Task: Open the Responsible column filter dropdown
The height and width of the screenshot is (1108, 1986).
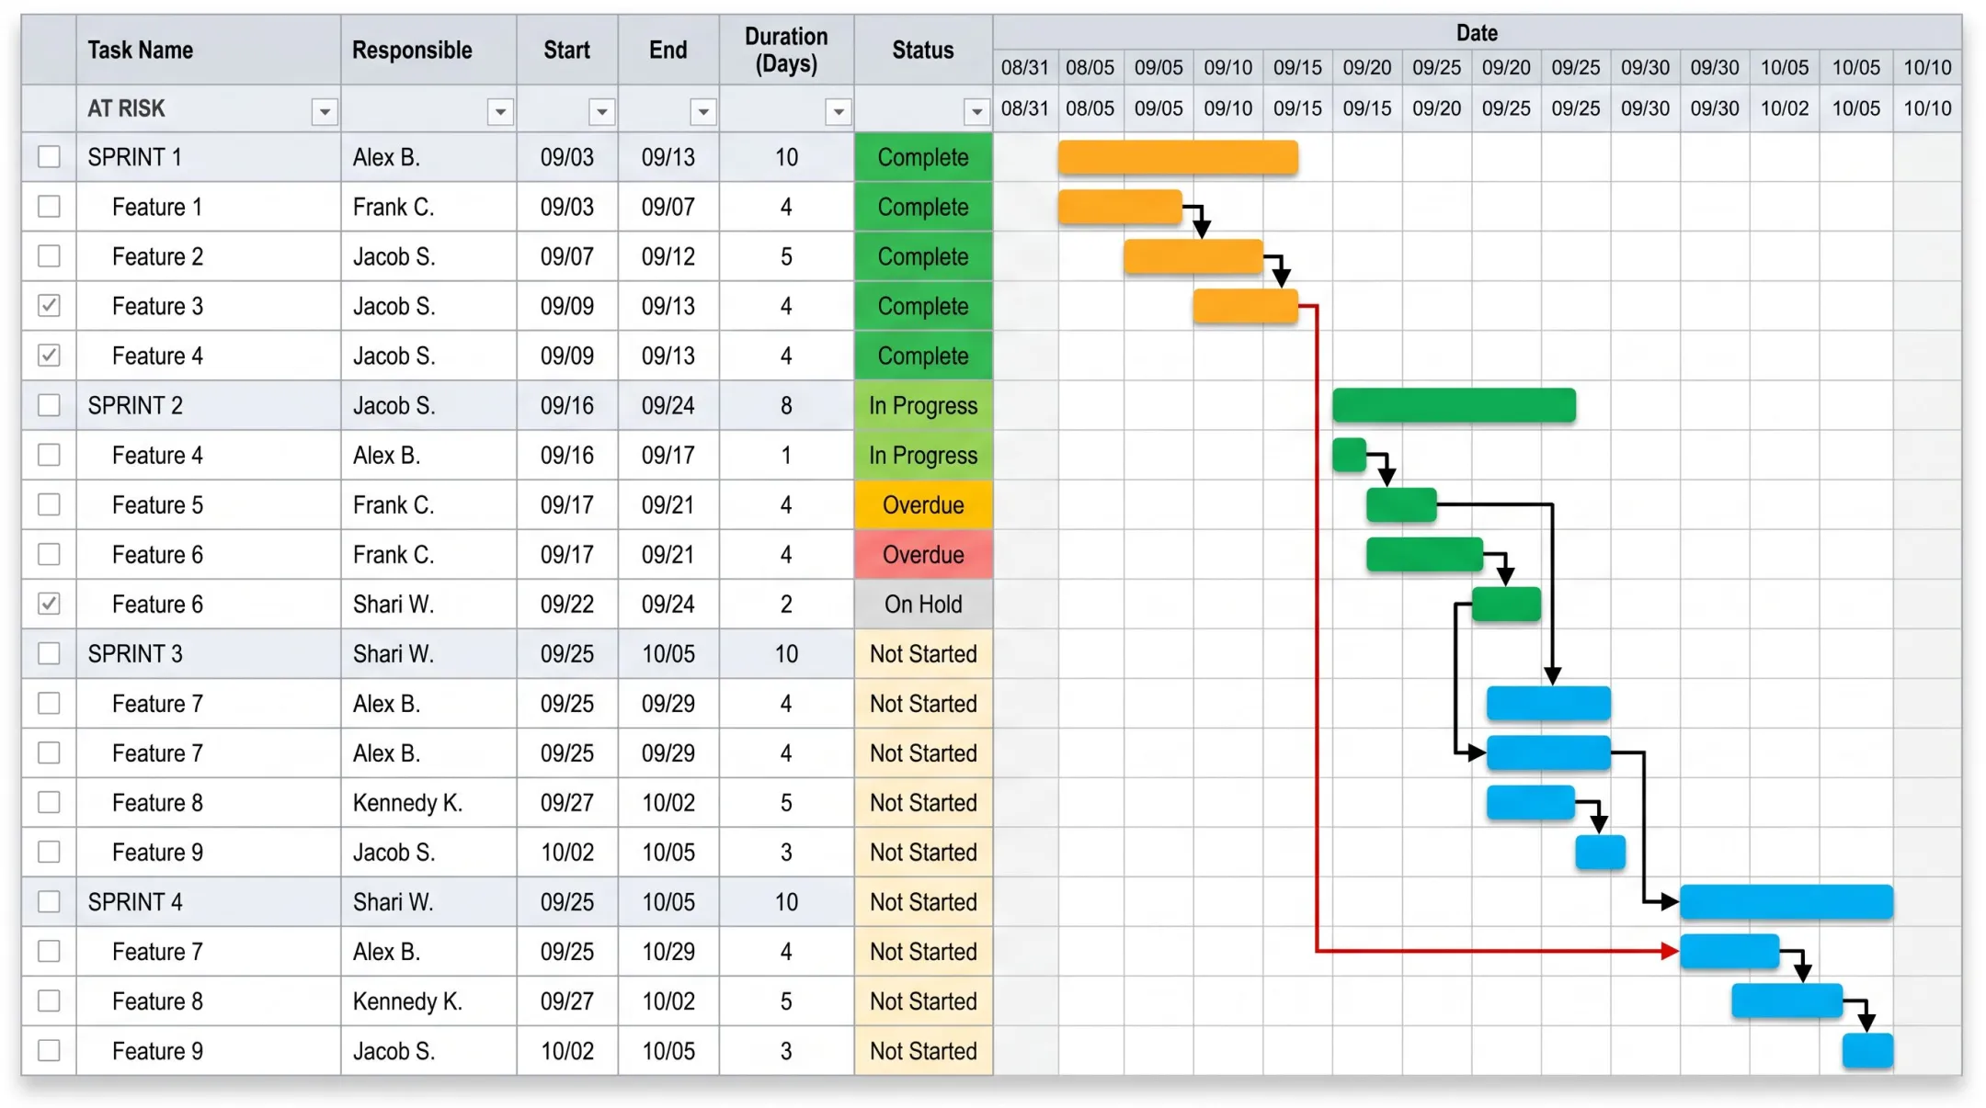Action: tap(500, 112)
